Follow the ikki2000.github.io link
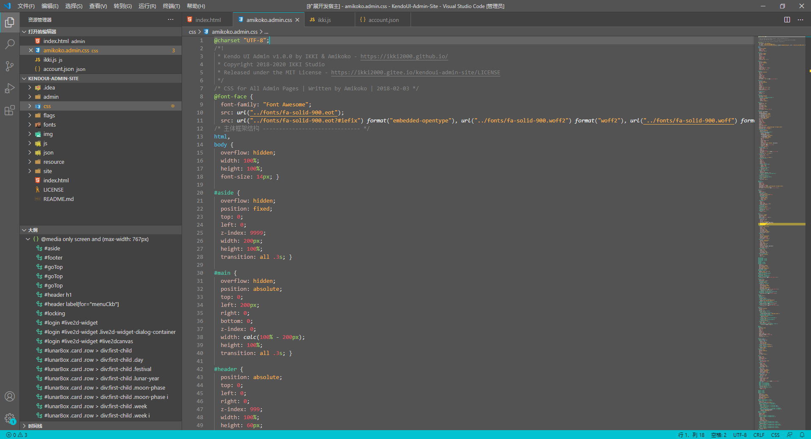The height and width of the screenshot is (439, 811). (x=404, y=57)
